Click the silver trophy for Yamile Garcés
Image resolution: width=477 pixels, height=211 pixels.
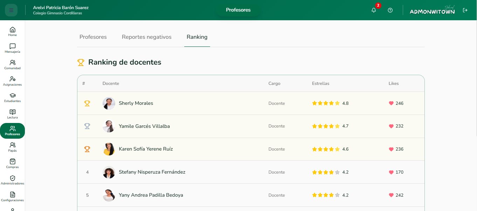click(87, 126)
